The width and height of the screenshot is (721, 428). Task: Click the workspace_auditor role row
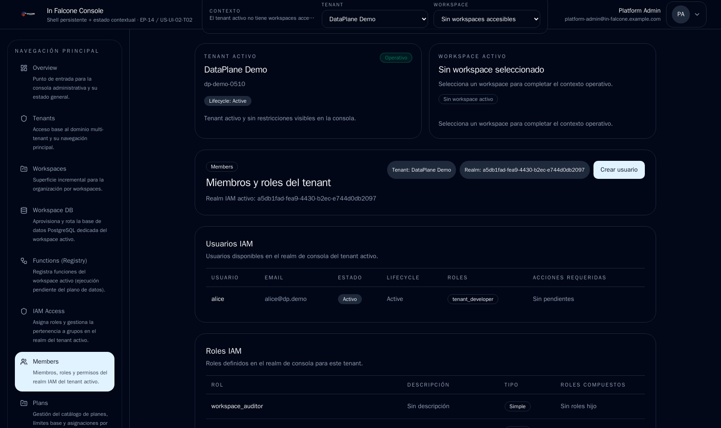pos(425,406)
